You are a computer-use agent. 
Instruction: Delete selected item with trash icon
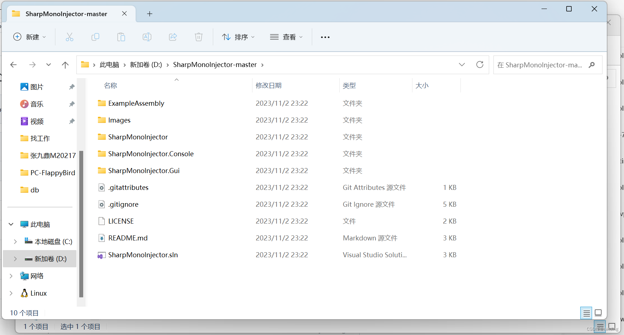pos(198,37)
